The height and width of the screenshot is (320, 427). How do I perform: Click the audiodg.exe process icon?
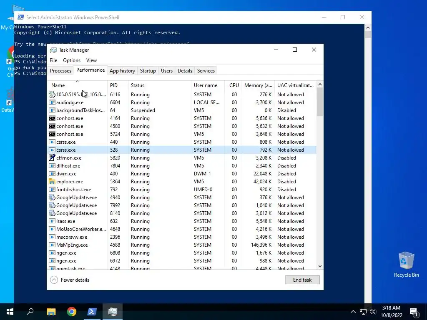click(x=52, y=102)
